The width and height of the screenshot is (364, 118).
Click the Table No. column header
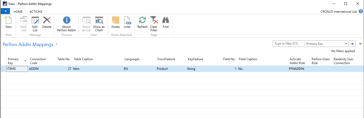pos(64,59)
